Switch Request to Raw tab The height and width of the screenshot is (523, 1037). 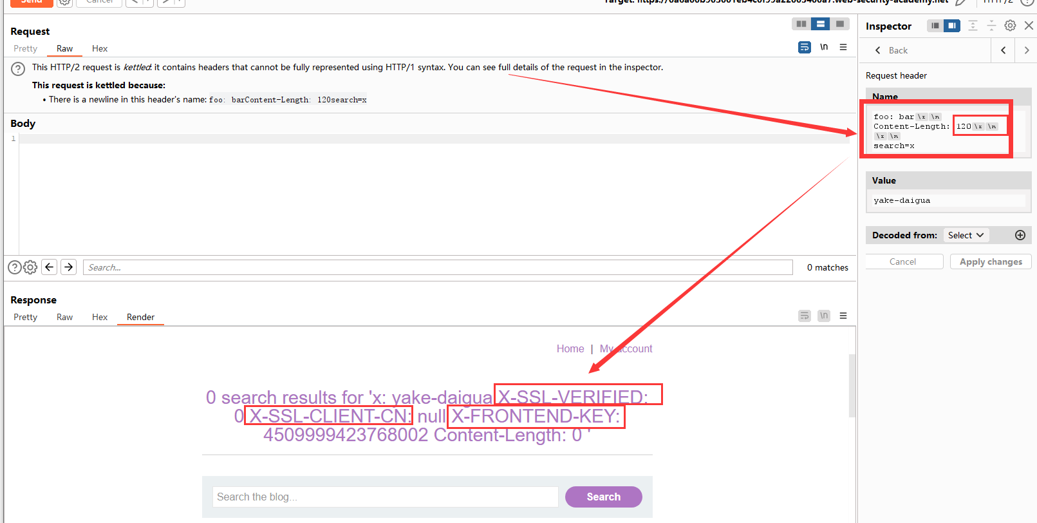tap(64, 48)
